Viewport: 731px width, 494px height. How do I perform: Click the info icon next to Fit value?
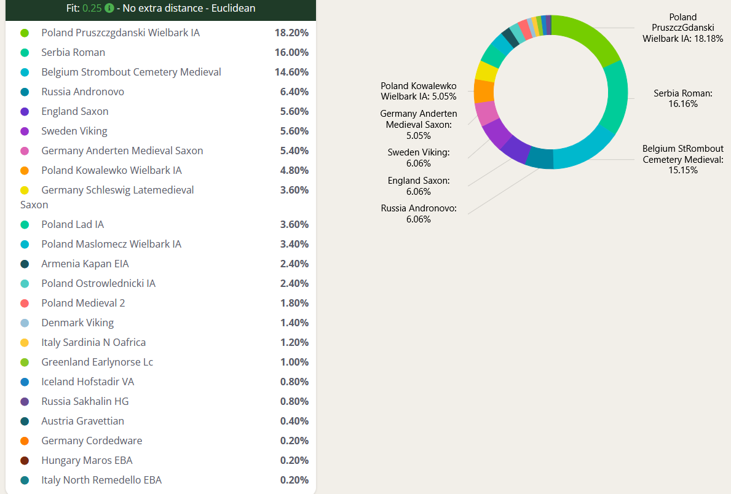109,8
